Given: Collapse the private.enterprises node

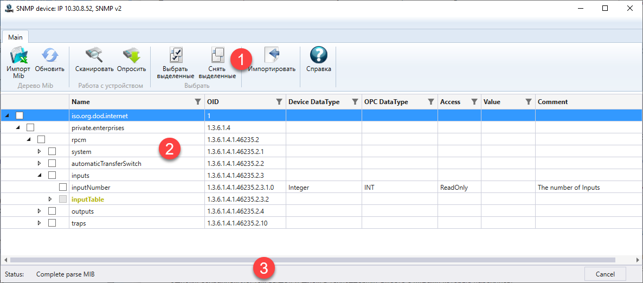Looking at the screenshot, I should pos(18,128).
